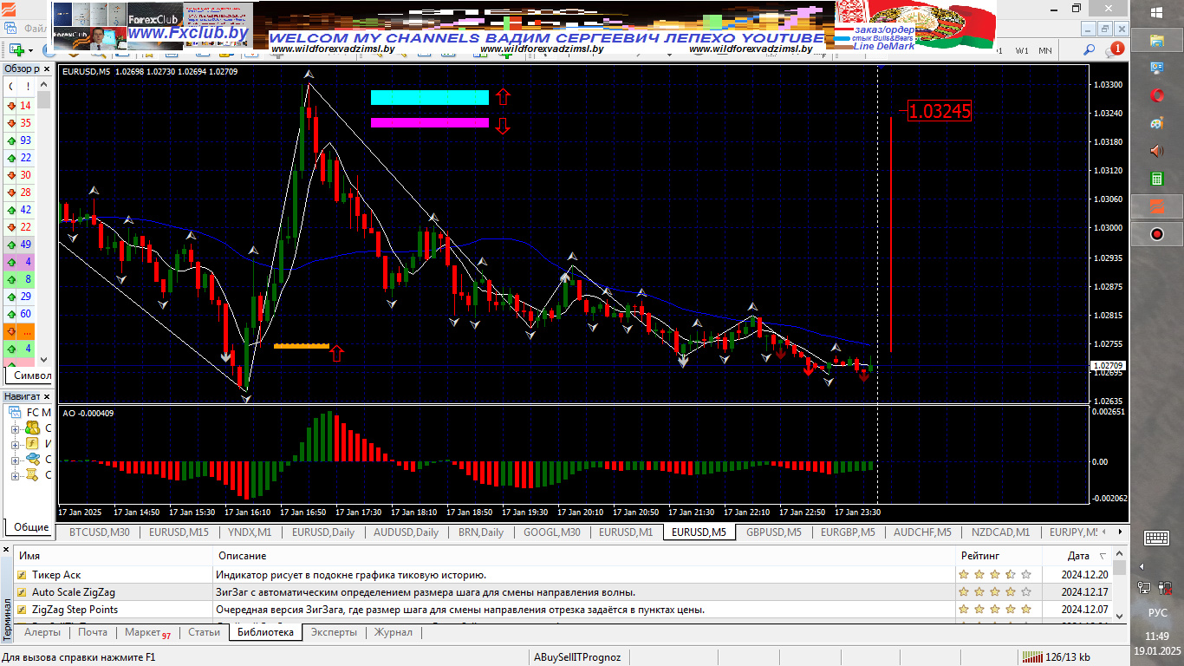This screenshot has width=1184, height=666.
Task: Click the presentation app icon on taskbar
Action: [x=1156, y=67]
